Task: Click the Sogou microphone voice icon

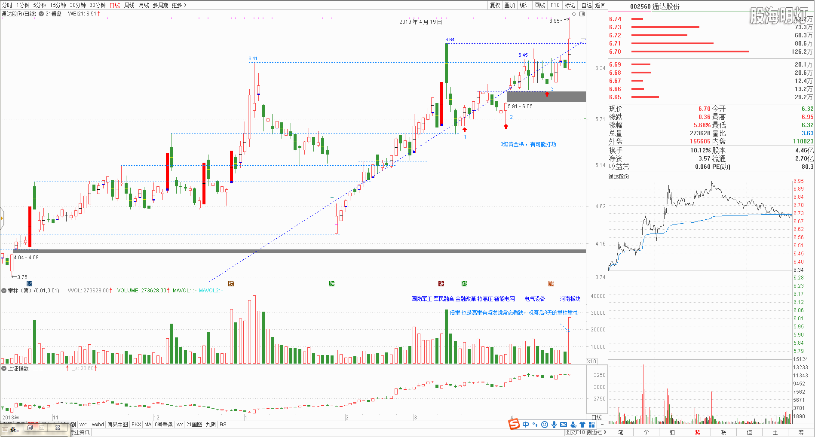Action: point(554,425)
